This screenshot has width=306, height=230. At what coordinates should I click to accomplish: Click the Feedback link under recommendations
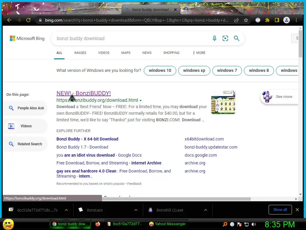[x=134, y=184]
